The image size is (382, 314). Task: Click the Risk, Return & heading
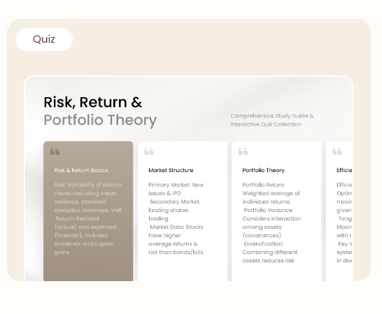tap(92, 102)
